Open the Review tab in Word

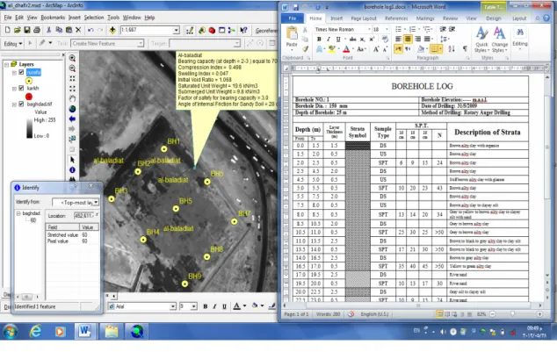(x=450, y=18)
